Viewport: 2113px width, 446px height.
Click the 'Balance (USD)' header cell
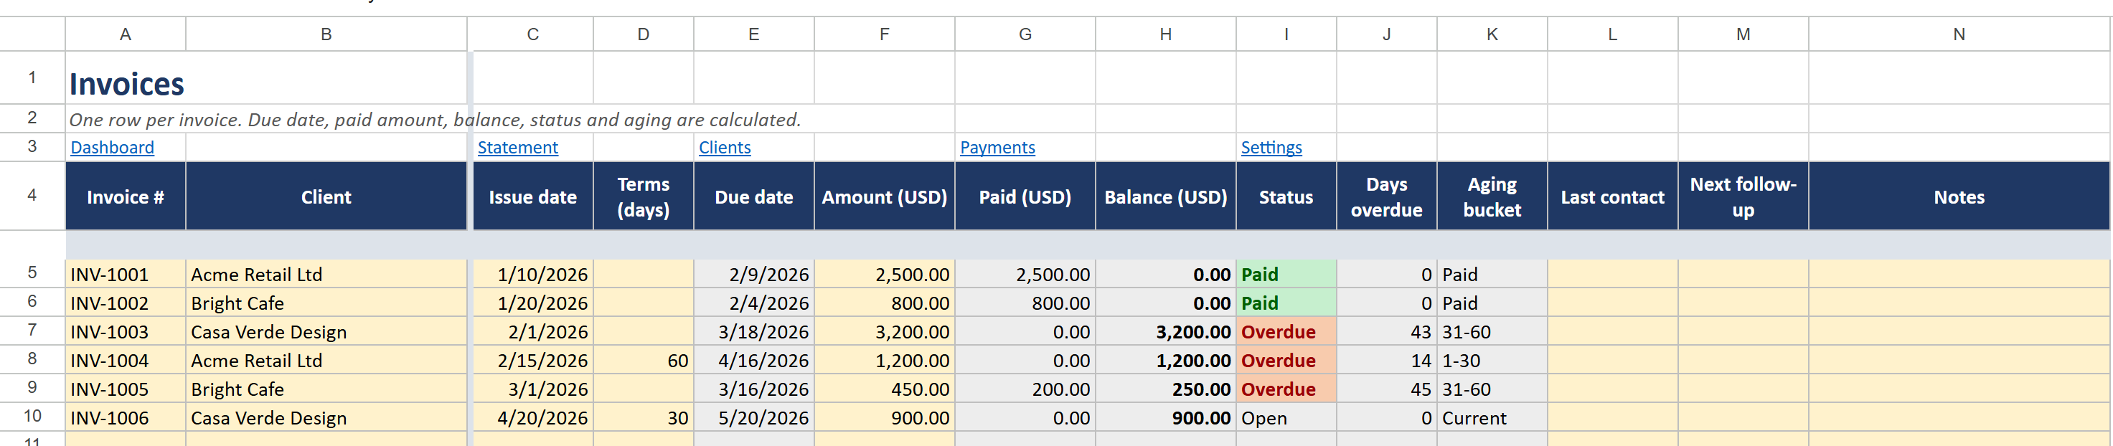coord(1166,196)
